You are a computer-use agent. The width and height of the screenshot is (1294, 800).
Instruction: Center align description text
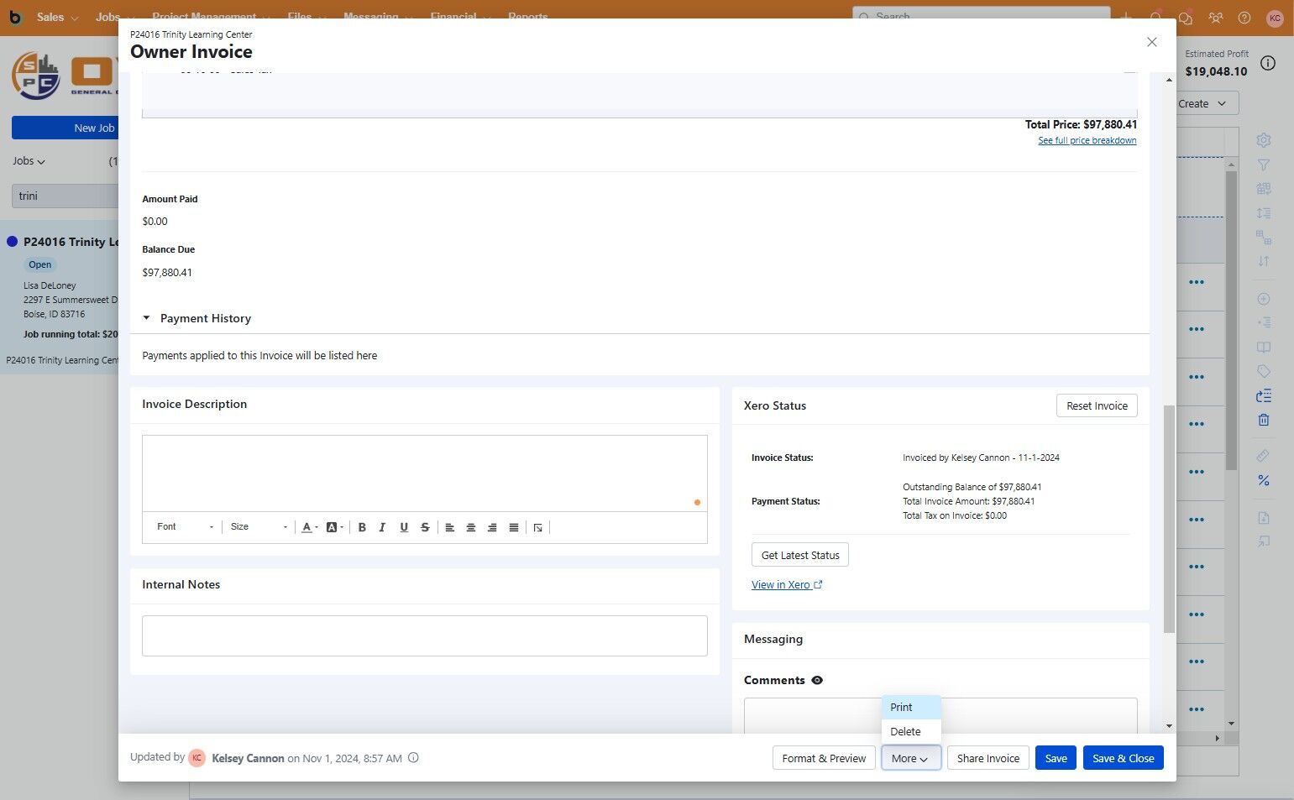click(471, 527)
